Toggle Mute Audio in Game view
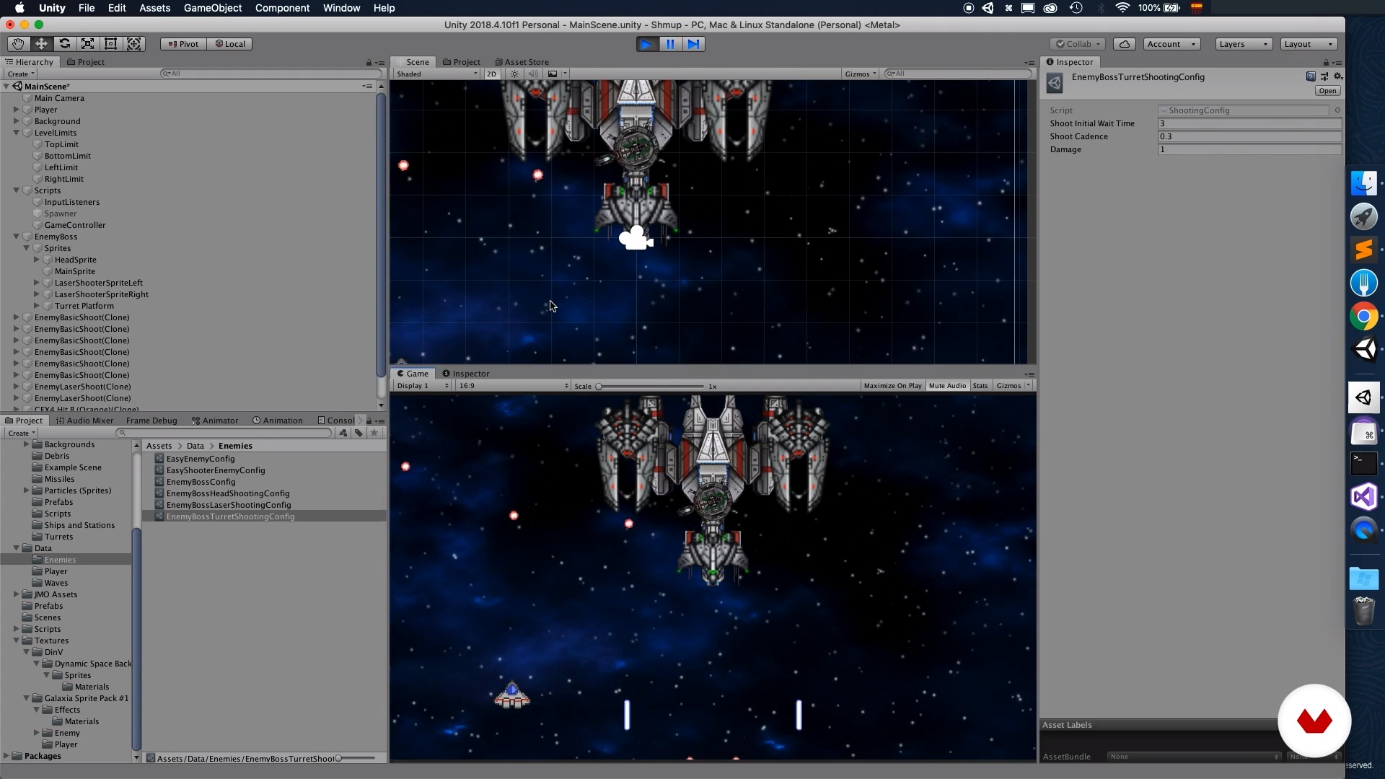Image resolution: width=1385 pixels, height=779 pixels. coord(947,386)
